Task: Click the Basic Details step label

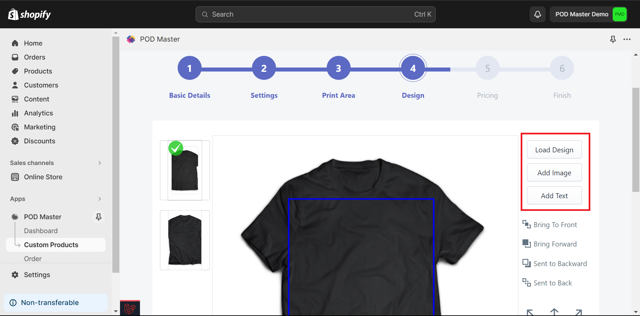Action: tap(190, 95)
